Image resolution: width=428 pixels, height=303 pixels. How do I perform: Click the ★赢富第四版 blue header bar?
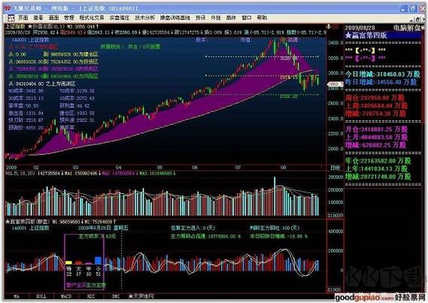click(x=383, y=35)
